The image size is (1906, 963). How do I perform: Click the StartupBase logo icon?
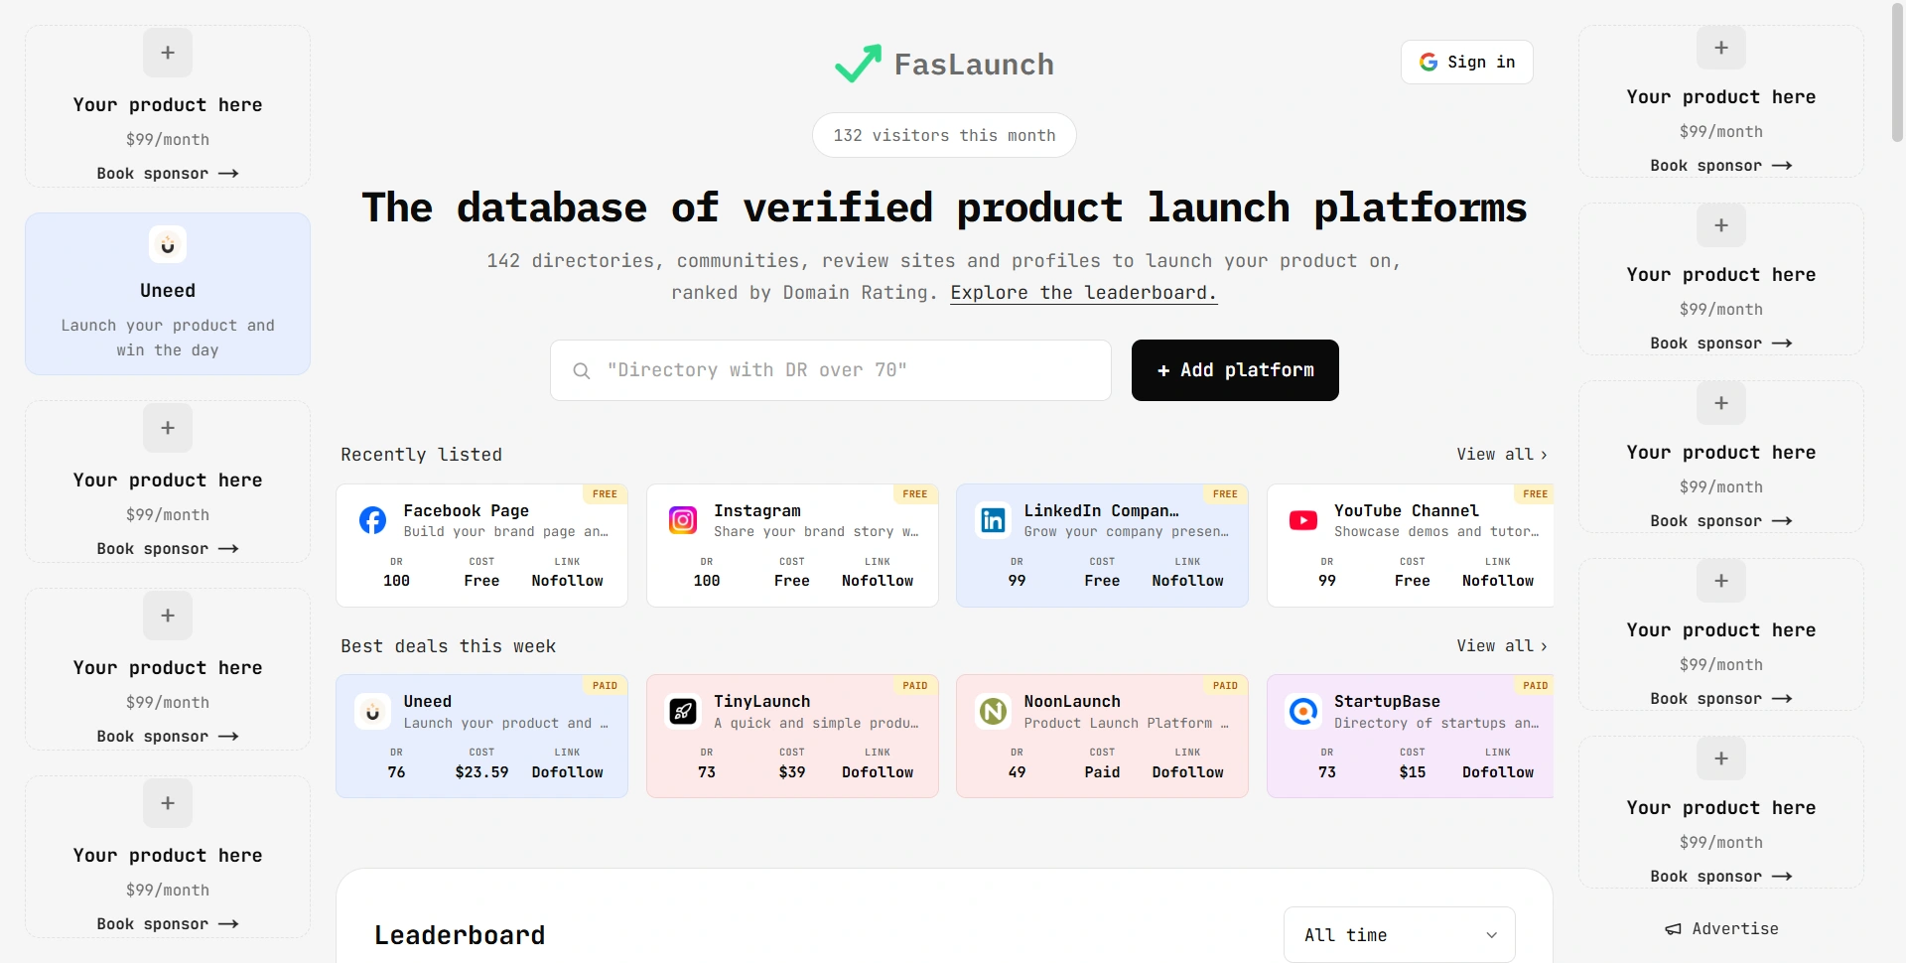pyautogui.click(x=1303, y=712)
